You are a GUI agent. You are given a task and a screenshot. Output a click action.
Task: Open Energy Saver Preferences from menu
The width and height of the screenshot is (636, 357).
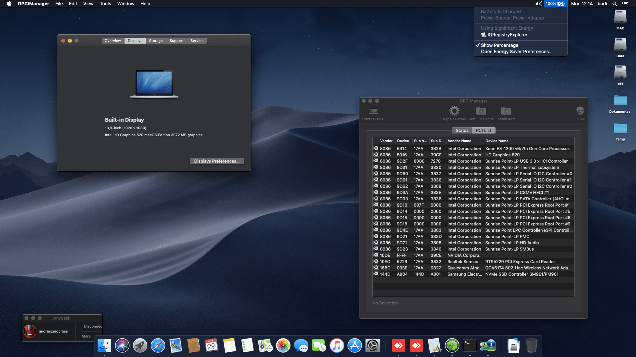(x=516, y=52)
